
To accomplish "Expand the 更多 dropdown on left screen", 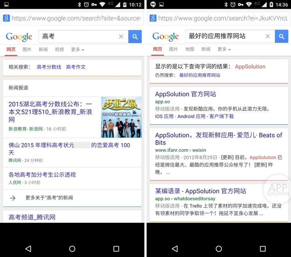I will (77, 49).
